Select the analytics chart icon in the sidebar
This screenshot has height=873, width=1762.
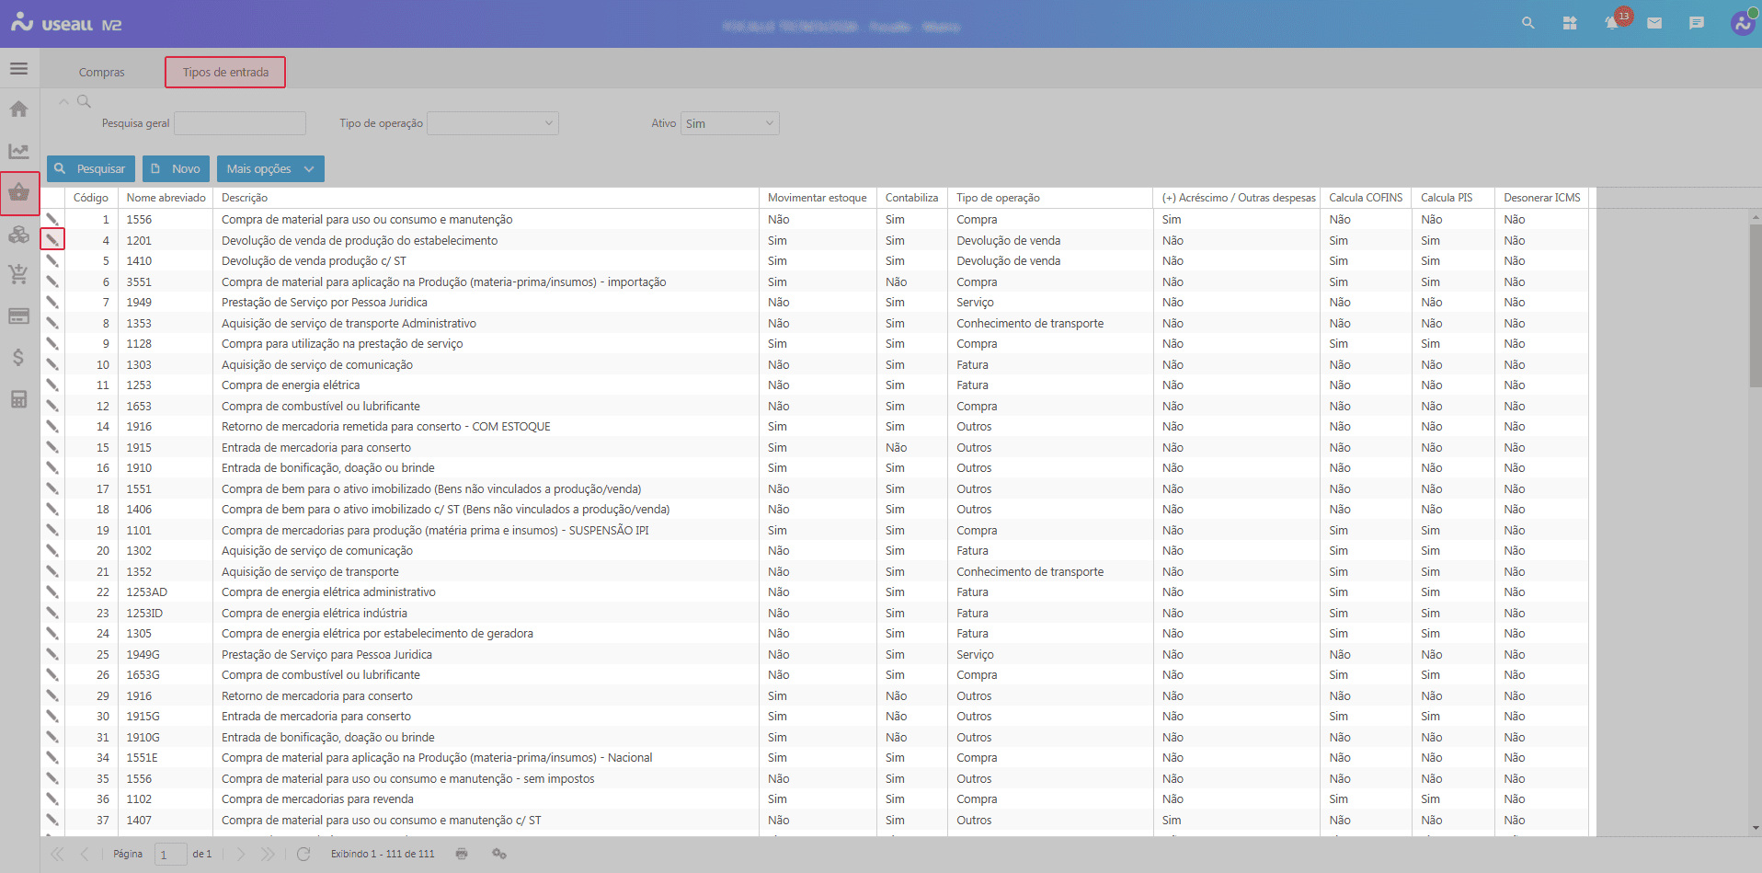[18, 151]
